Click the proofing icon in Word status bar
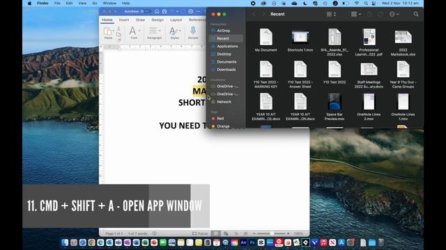Screen dimensions: 446x250 (155, 233)
